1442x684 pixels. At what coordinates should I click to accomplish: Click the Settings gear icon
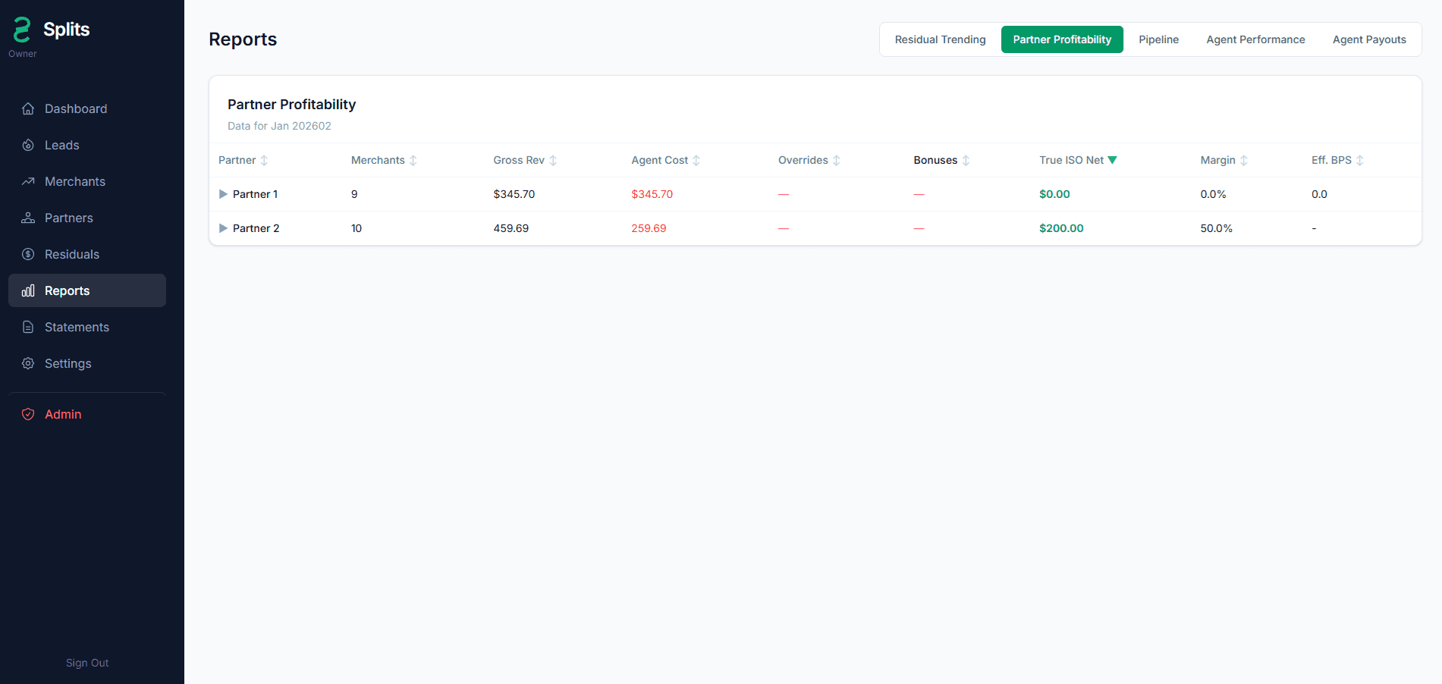[x=28, y=363]
